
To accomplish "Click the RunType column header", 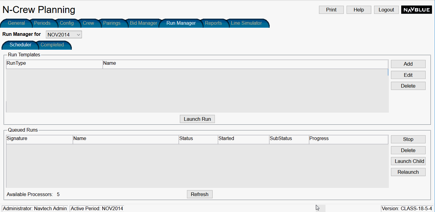I will pos(54,64).
